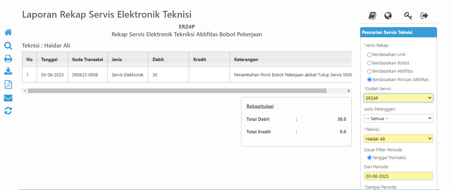
Task: Log out using the exit arrow icon
Action: tap(424, 16)
